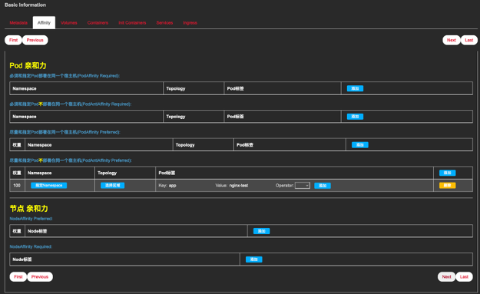Click Last button below NodeAffinity Required table

point(464,277)
